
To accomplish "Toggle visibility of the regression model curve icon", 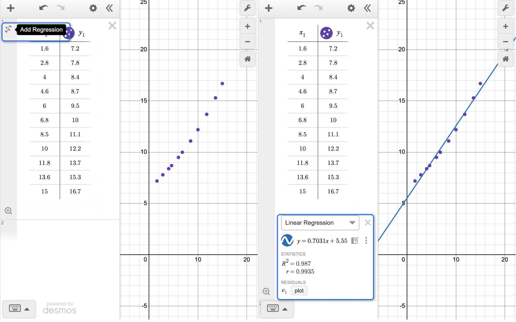I will tap(287, 241).
